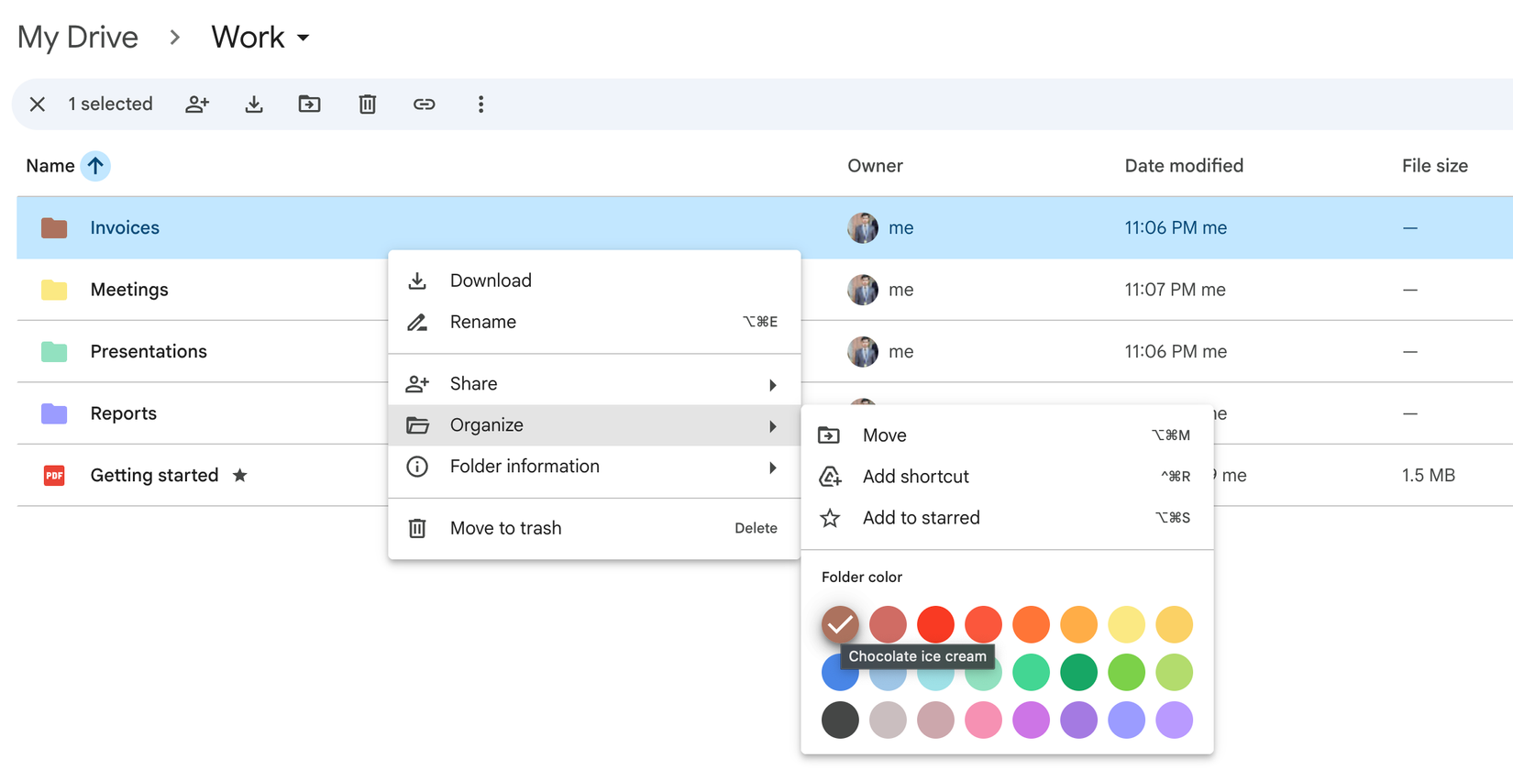Open the three-dot more actions menu
Screen dimensions: 1513x781
click(480, 104)
